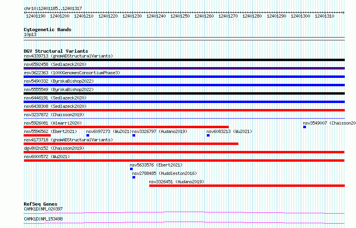Open nsv6000572 (Wu2021) label
Image resolution: width=356 pixels, height=228 pixels.
click(x=47, y=157)
